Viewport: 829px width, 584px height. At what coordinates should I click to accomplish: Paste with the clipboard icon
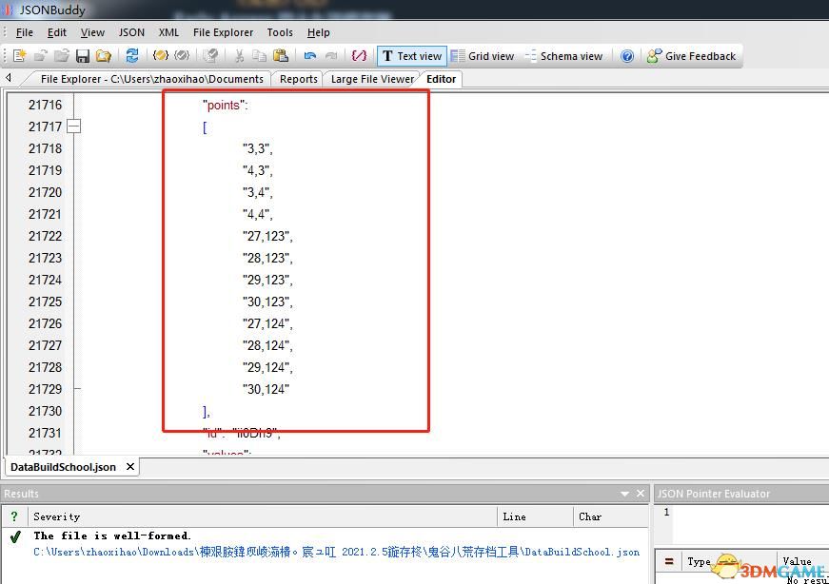click(x=280, y=55)
